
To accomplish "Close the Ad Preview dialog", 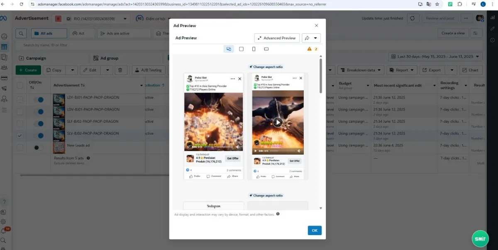I will pos(317,26).
